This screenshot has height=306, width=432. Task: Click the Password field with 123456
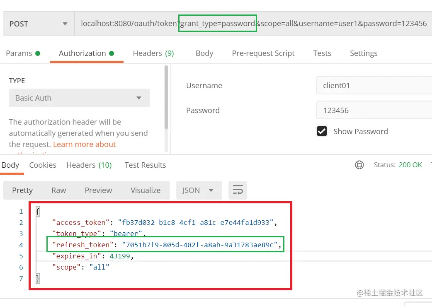(374, 110)
